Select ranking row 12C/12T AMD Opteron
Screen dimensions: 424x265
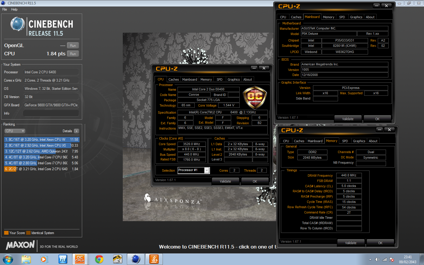[x=42, y=151]
